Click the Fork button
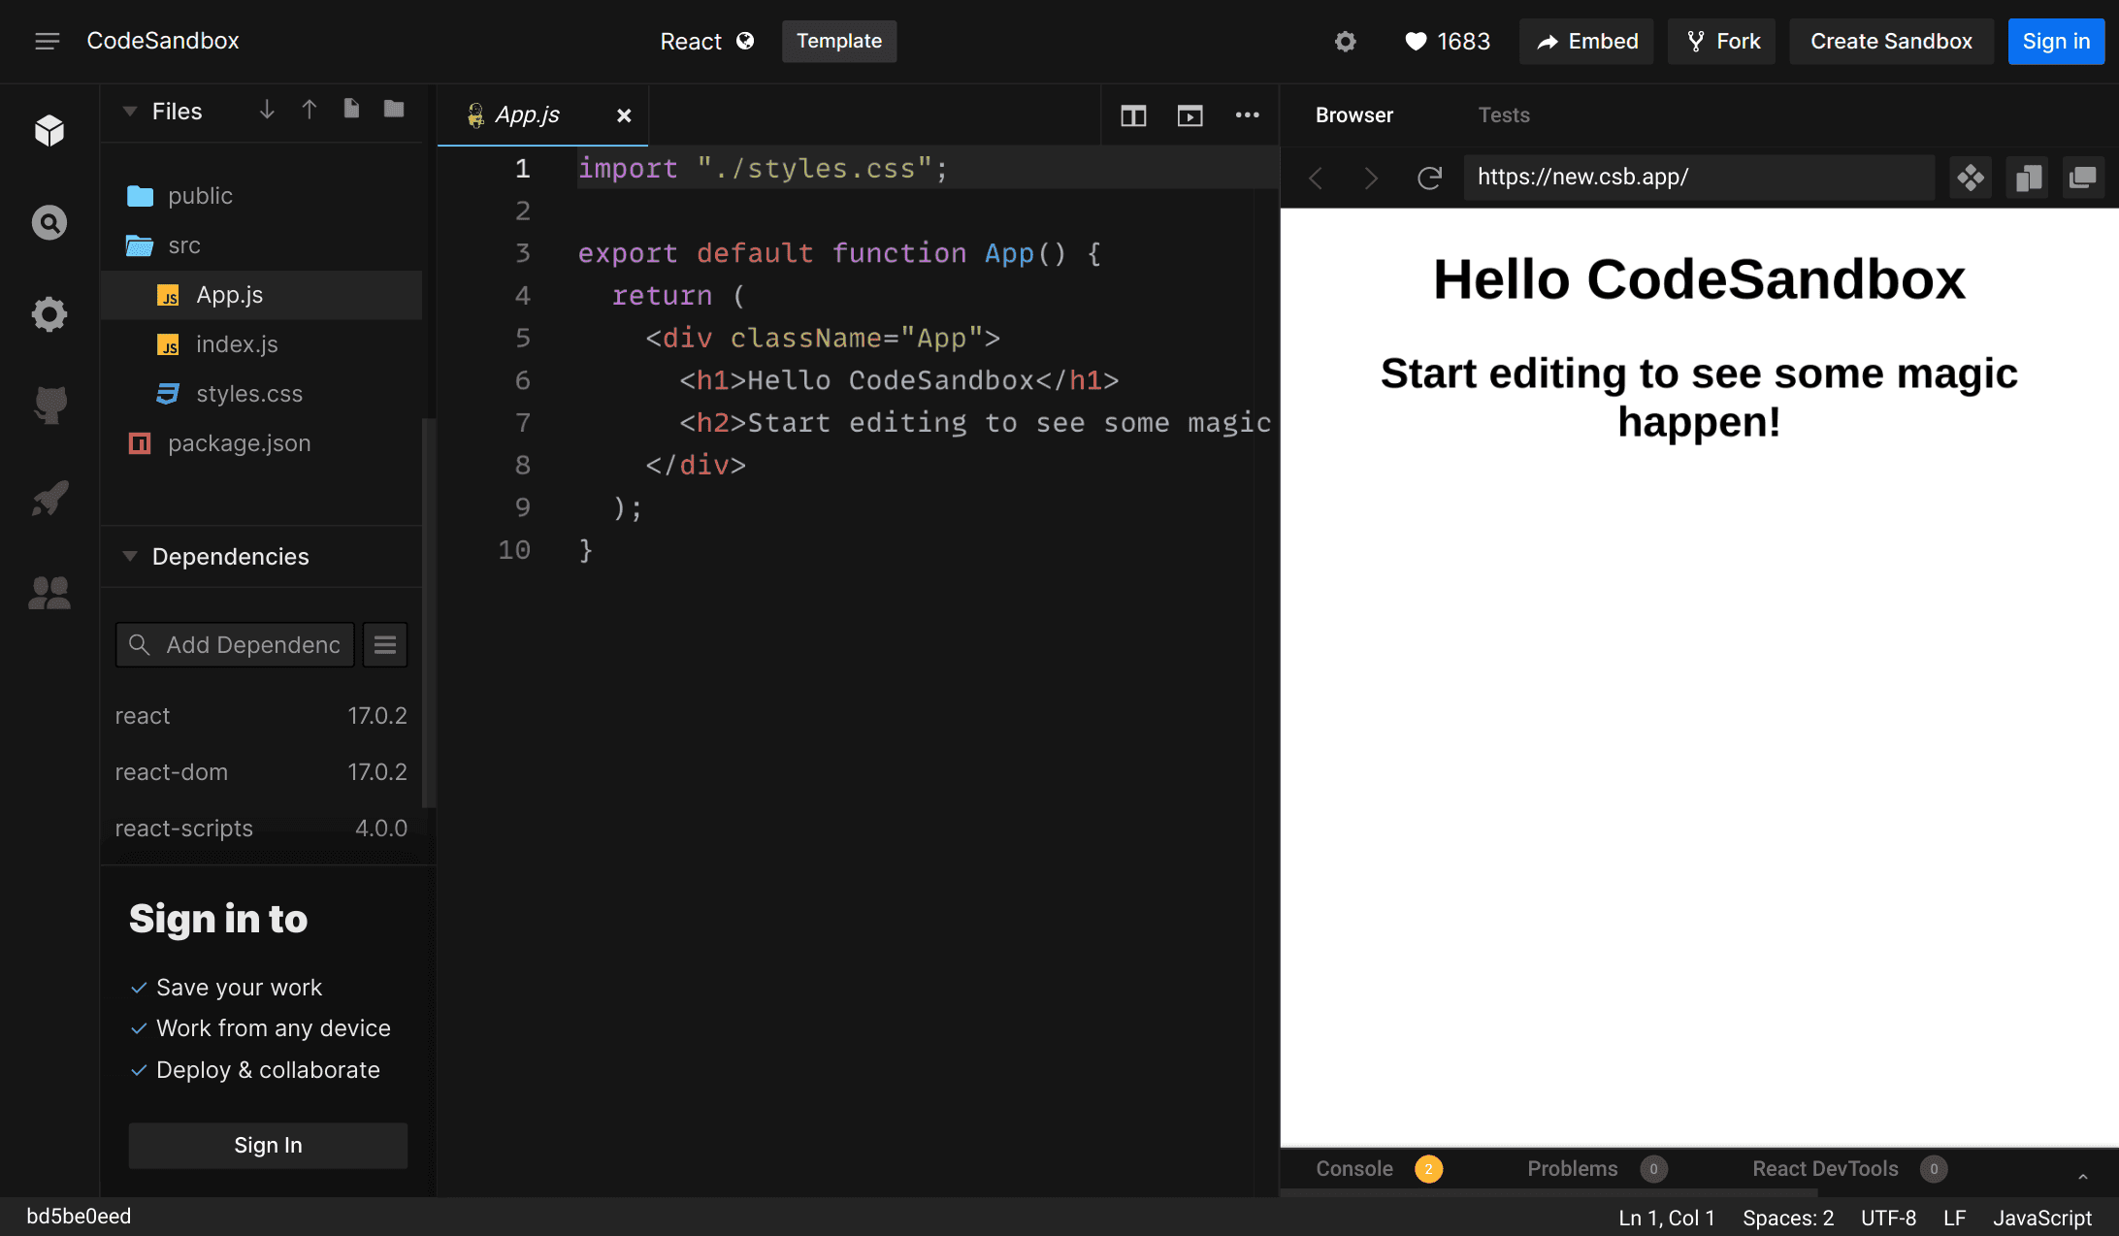Screen dimensions: 2119x1236 (x=1725, y=40)
